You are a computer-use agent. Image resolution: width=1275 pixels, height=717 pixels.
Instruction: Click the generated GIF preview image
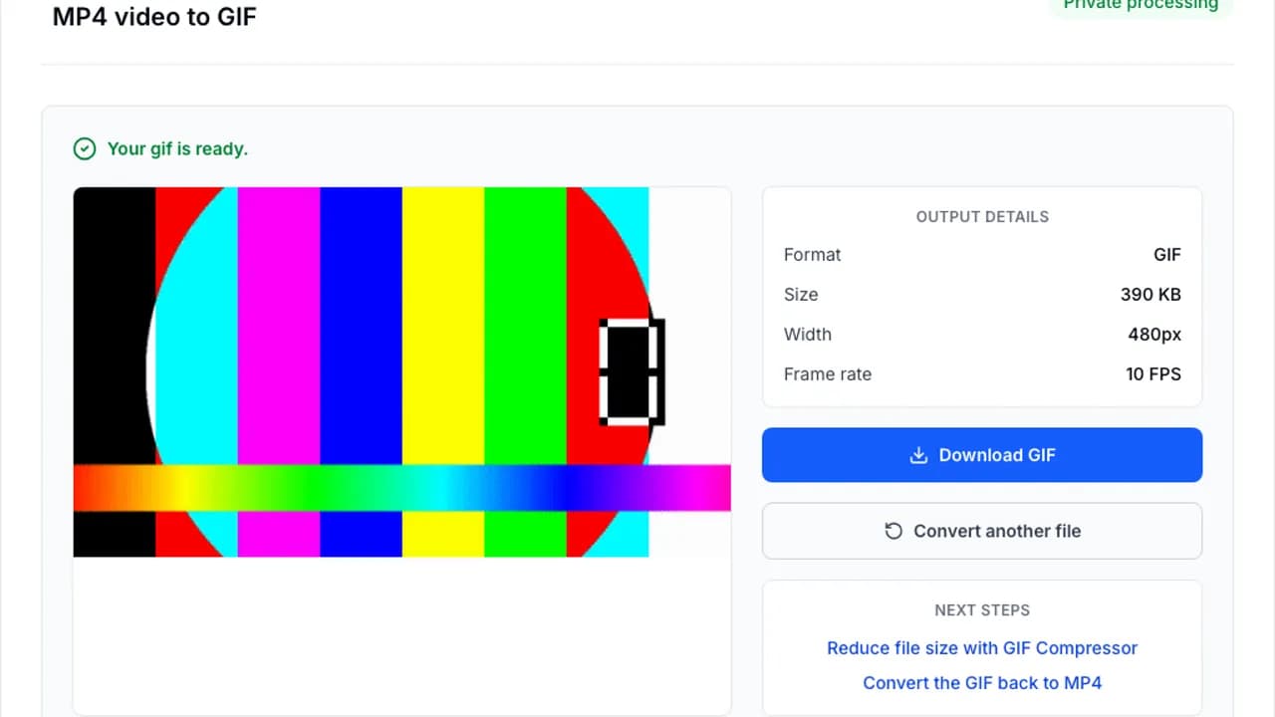point(402,371)
